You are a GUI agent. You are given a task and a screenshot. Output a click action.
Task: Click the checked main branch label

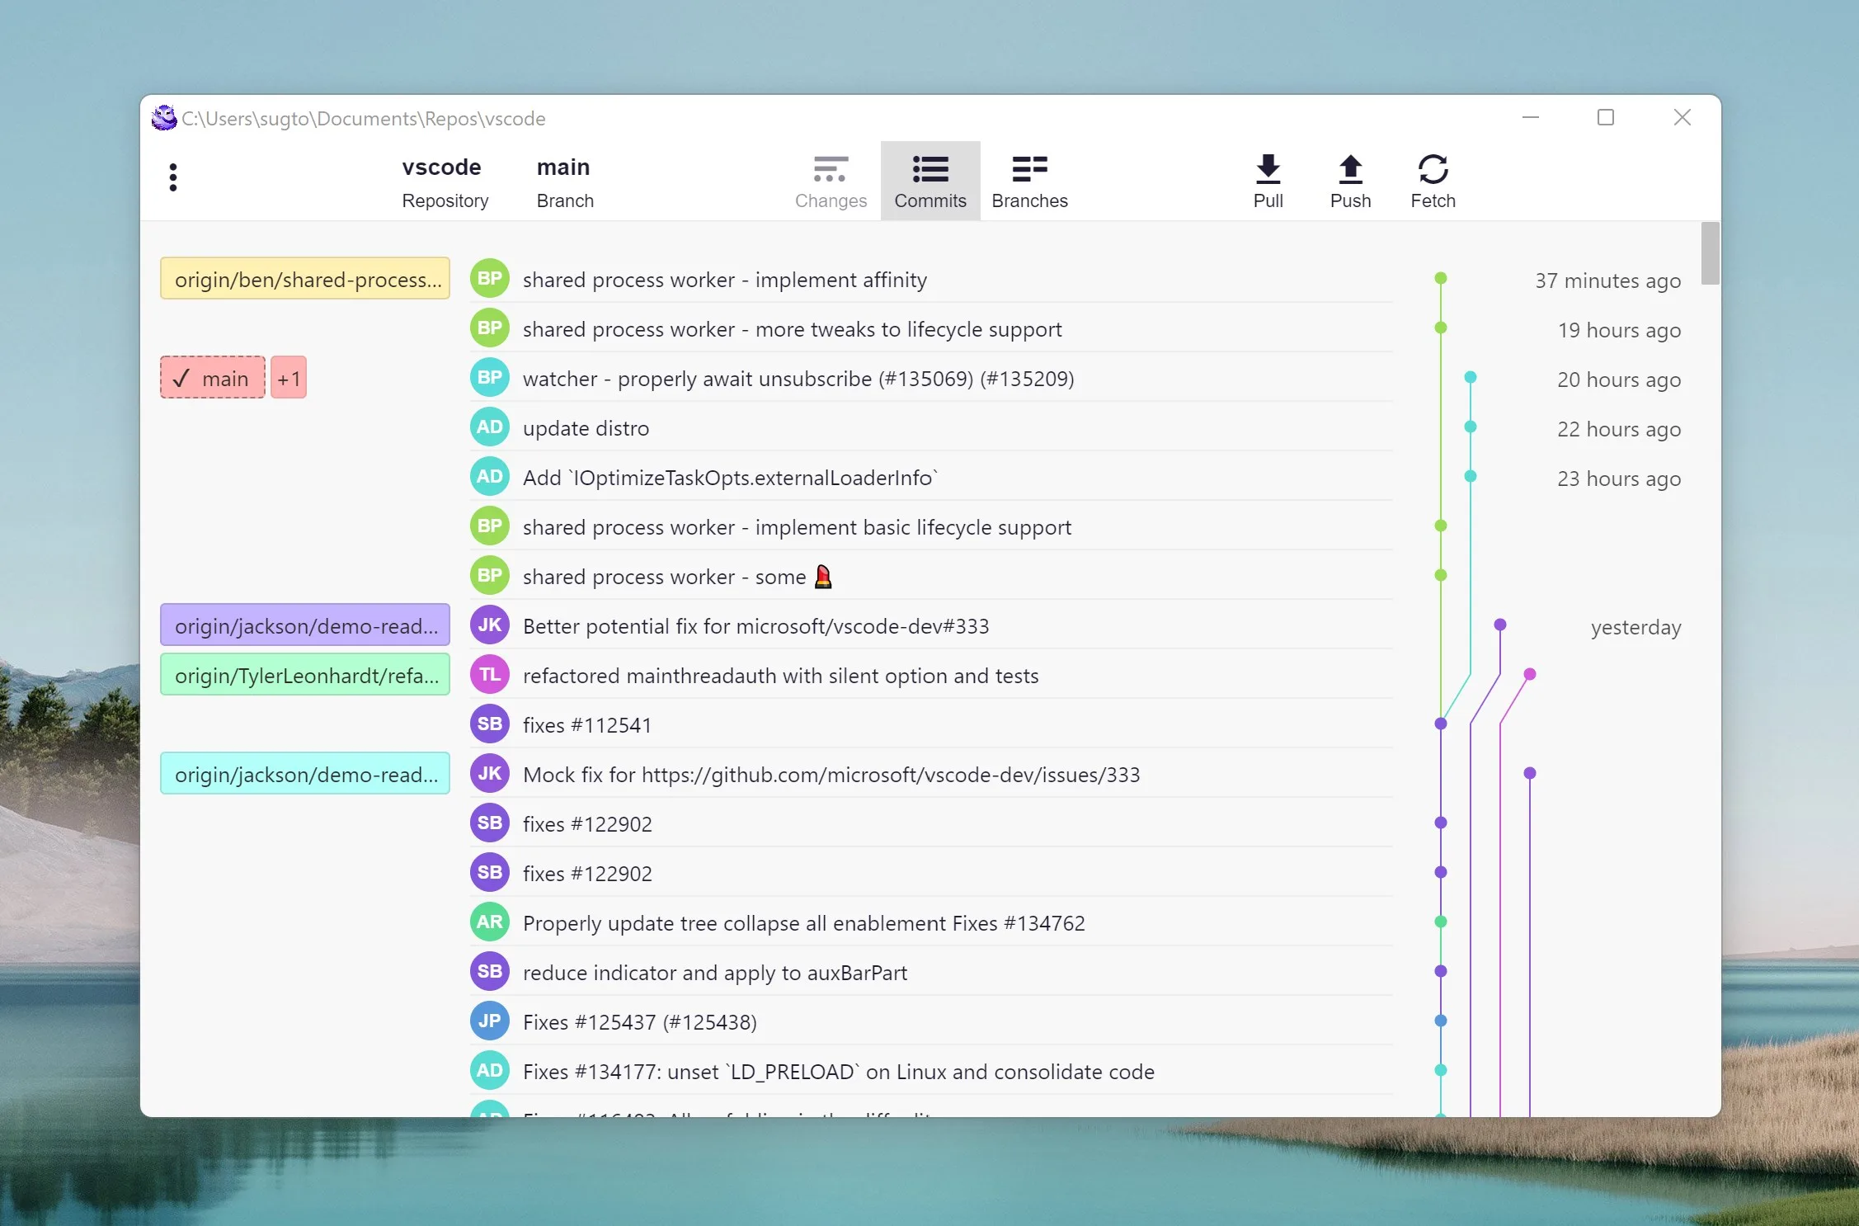pos(213,378)
